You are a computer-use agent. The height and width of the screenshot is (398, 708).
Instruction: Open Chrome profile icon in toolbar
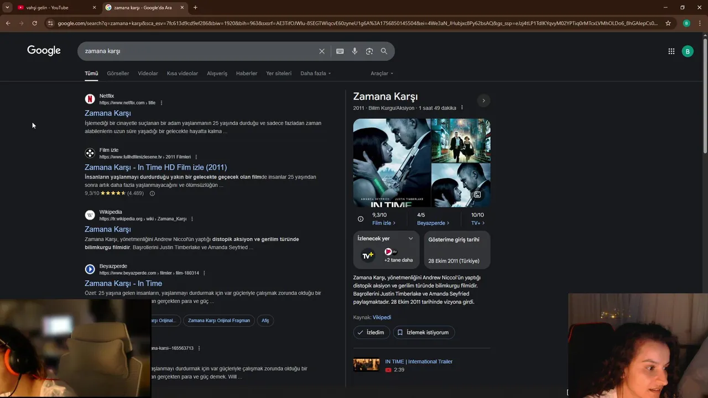click(x=686, y=23)
